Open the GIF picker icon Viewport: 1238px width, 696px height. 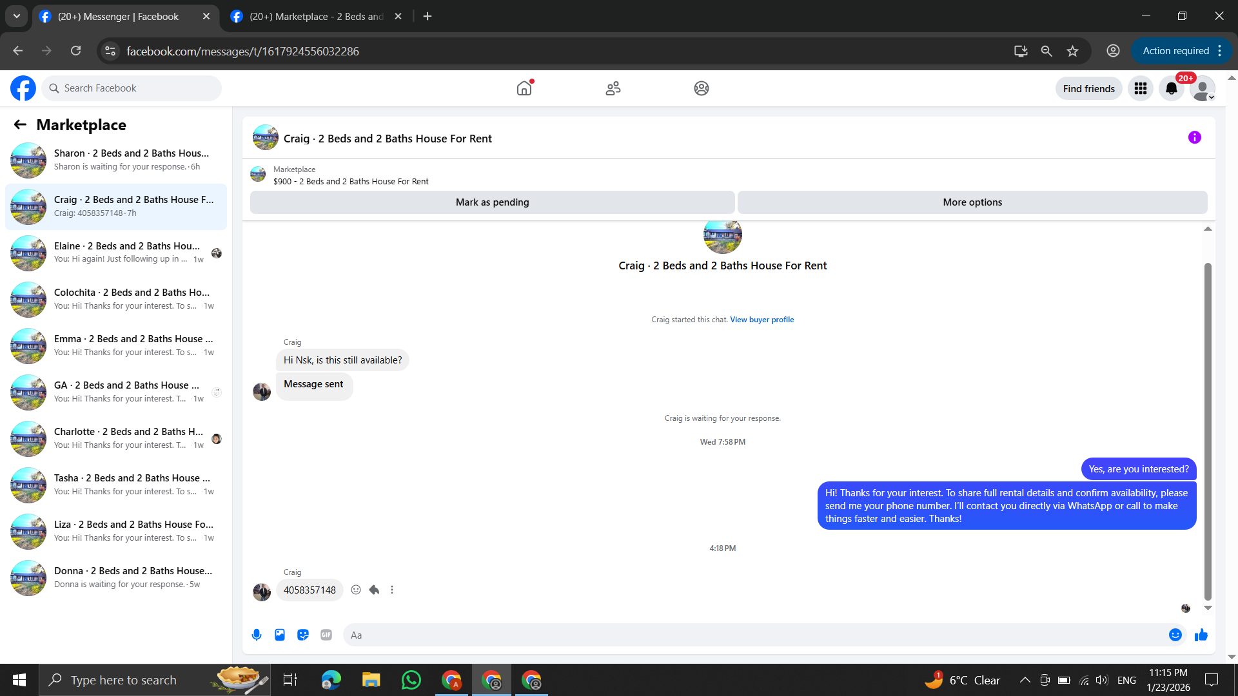pos(326,635)
